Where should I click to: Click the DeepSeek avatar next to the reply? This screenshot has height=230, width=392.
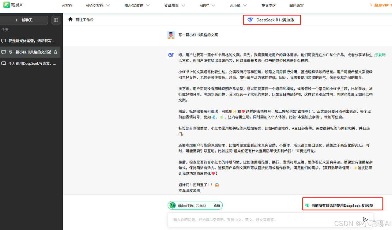(x=171, y=55)
